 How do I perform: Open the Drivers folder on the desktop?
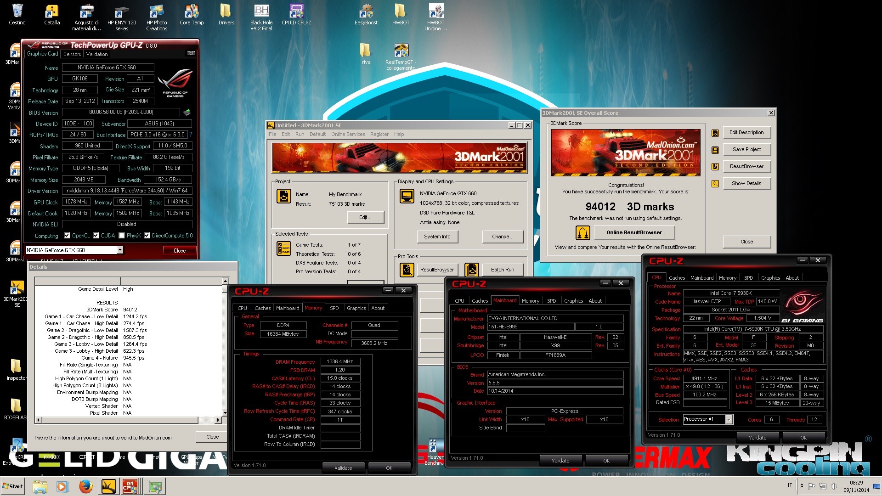click(x=226, y=14)
